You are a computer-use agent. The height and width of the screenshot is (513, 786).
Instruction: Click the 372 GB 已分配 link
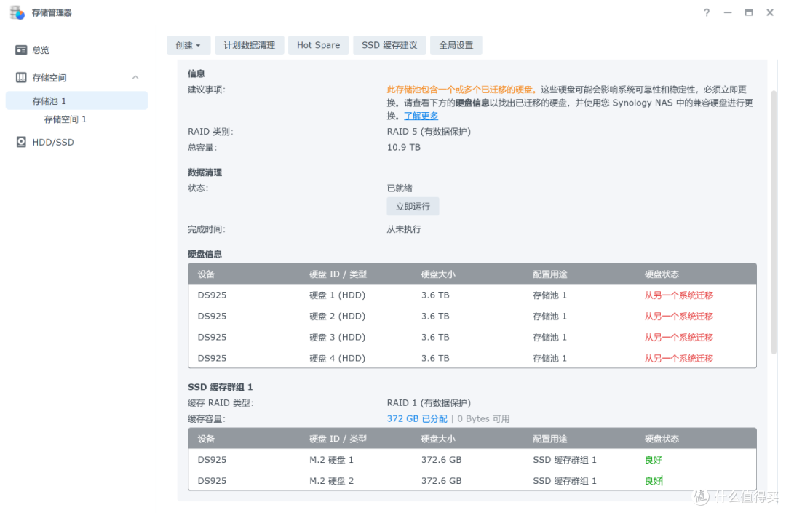[x=417, y=419]
